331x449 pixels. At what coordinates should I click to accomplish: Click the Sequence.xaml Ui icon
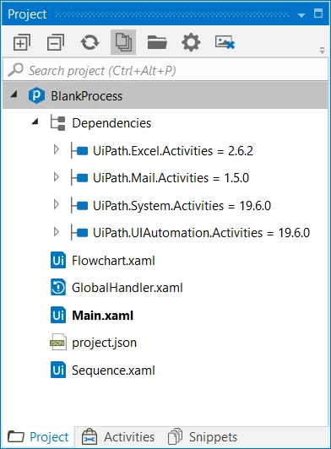(x=58, y=370)
